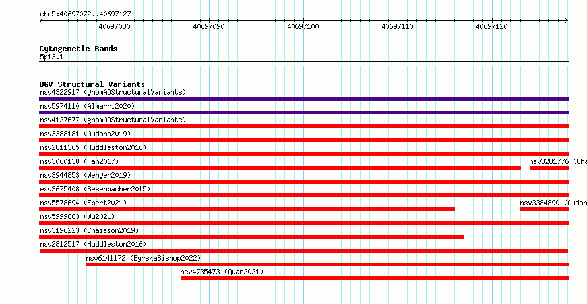Click the purple bar under nsv5974110
This screenshot has height=304, width=587.
click(303, 113)
